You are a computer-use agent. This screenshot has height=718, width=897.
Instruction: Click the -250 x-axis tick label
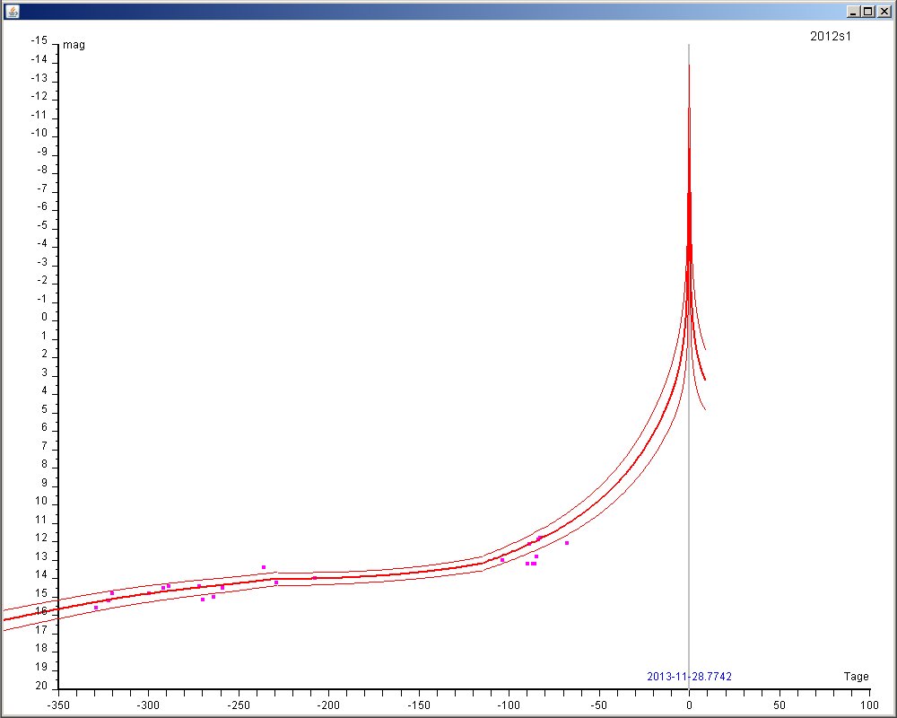(239, 705)
